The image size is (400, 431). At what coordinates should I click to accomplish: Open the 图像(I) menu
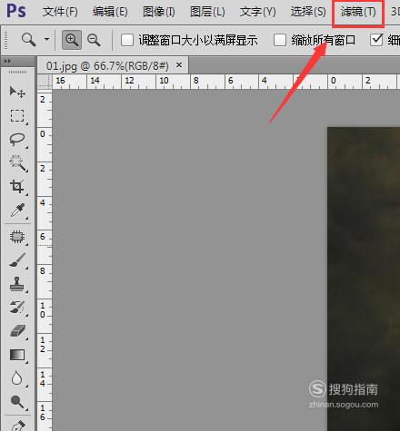(x=159, y=12)
